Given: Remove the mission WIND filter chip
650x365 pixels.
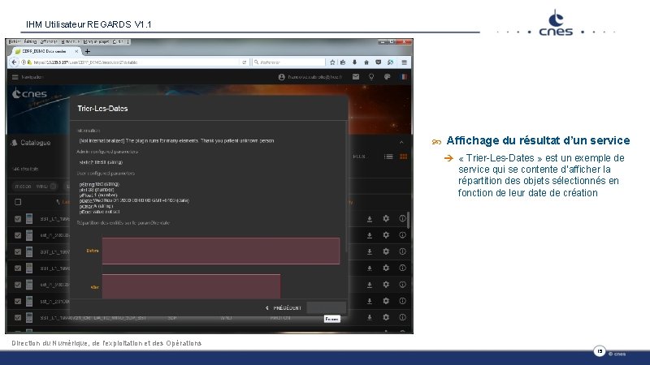Looking at the screenshot, I should coord(53,187).
